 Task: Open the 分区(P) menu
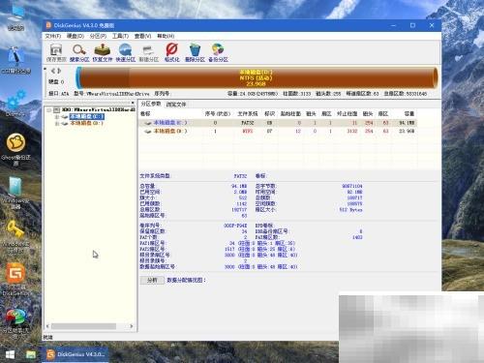[x=98, y=36]
